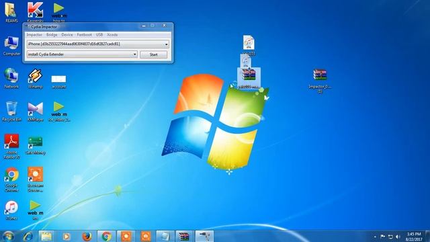Switch to WinRAR in taskbar

pos(184,236)
